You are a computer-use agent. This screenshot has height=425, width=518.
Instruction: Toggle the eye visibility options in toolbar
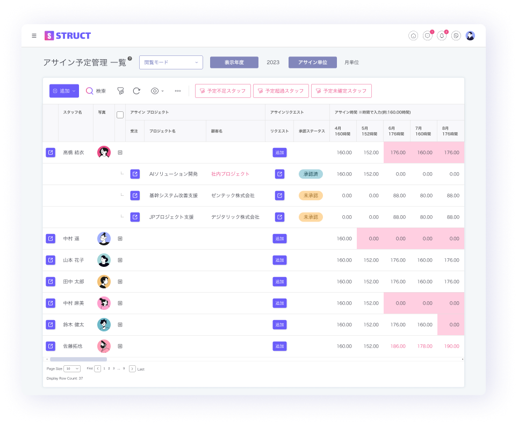157,91
